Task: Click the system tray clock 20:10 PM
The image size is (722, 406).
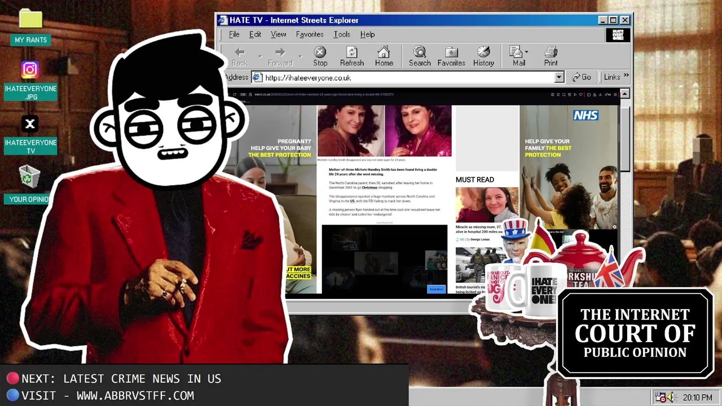Action: coord(697,398)
